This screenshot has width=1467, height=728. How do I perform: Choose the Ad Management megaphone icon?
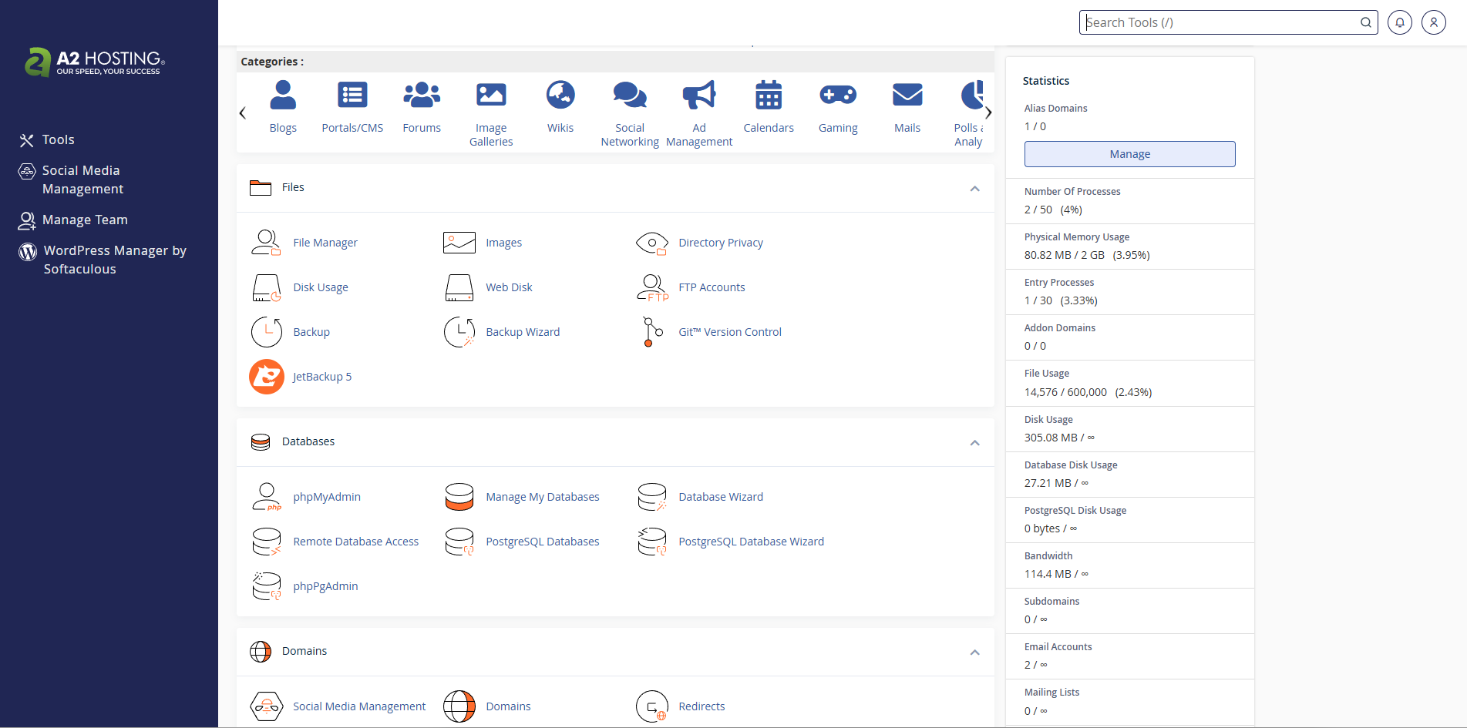pyautogui.click(x=699, y=95)
